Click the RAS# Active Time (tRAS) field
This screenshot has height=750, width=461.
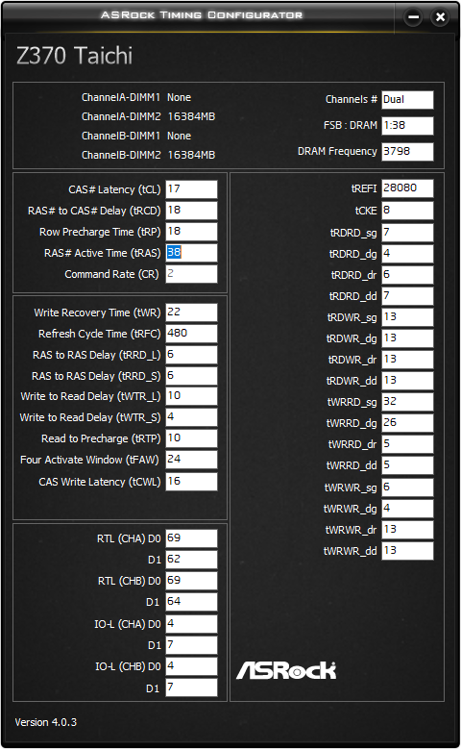pos(191,253)
